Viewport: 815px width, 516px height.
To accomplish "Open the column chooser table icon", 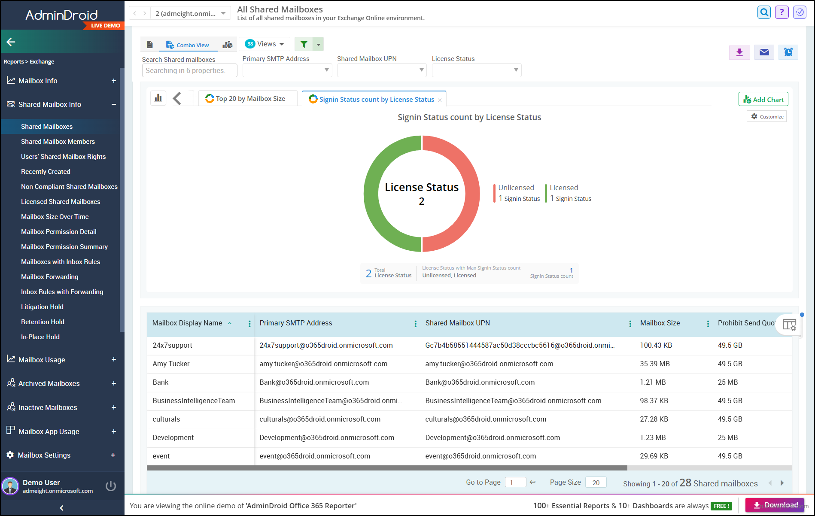I will coord(789,325).
